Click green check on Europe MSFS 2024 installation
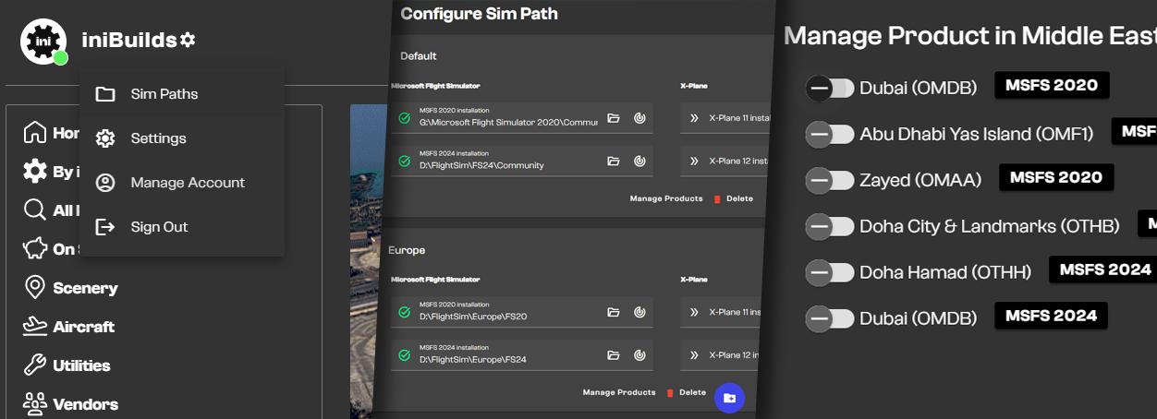The width and height of the screenshot is (1157, 419). [x=404, y=355]
